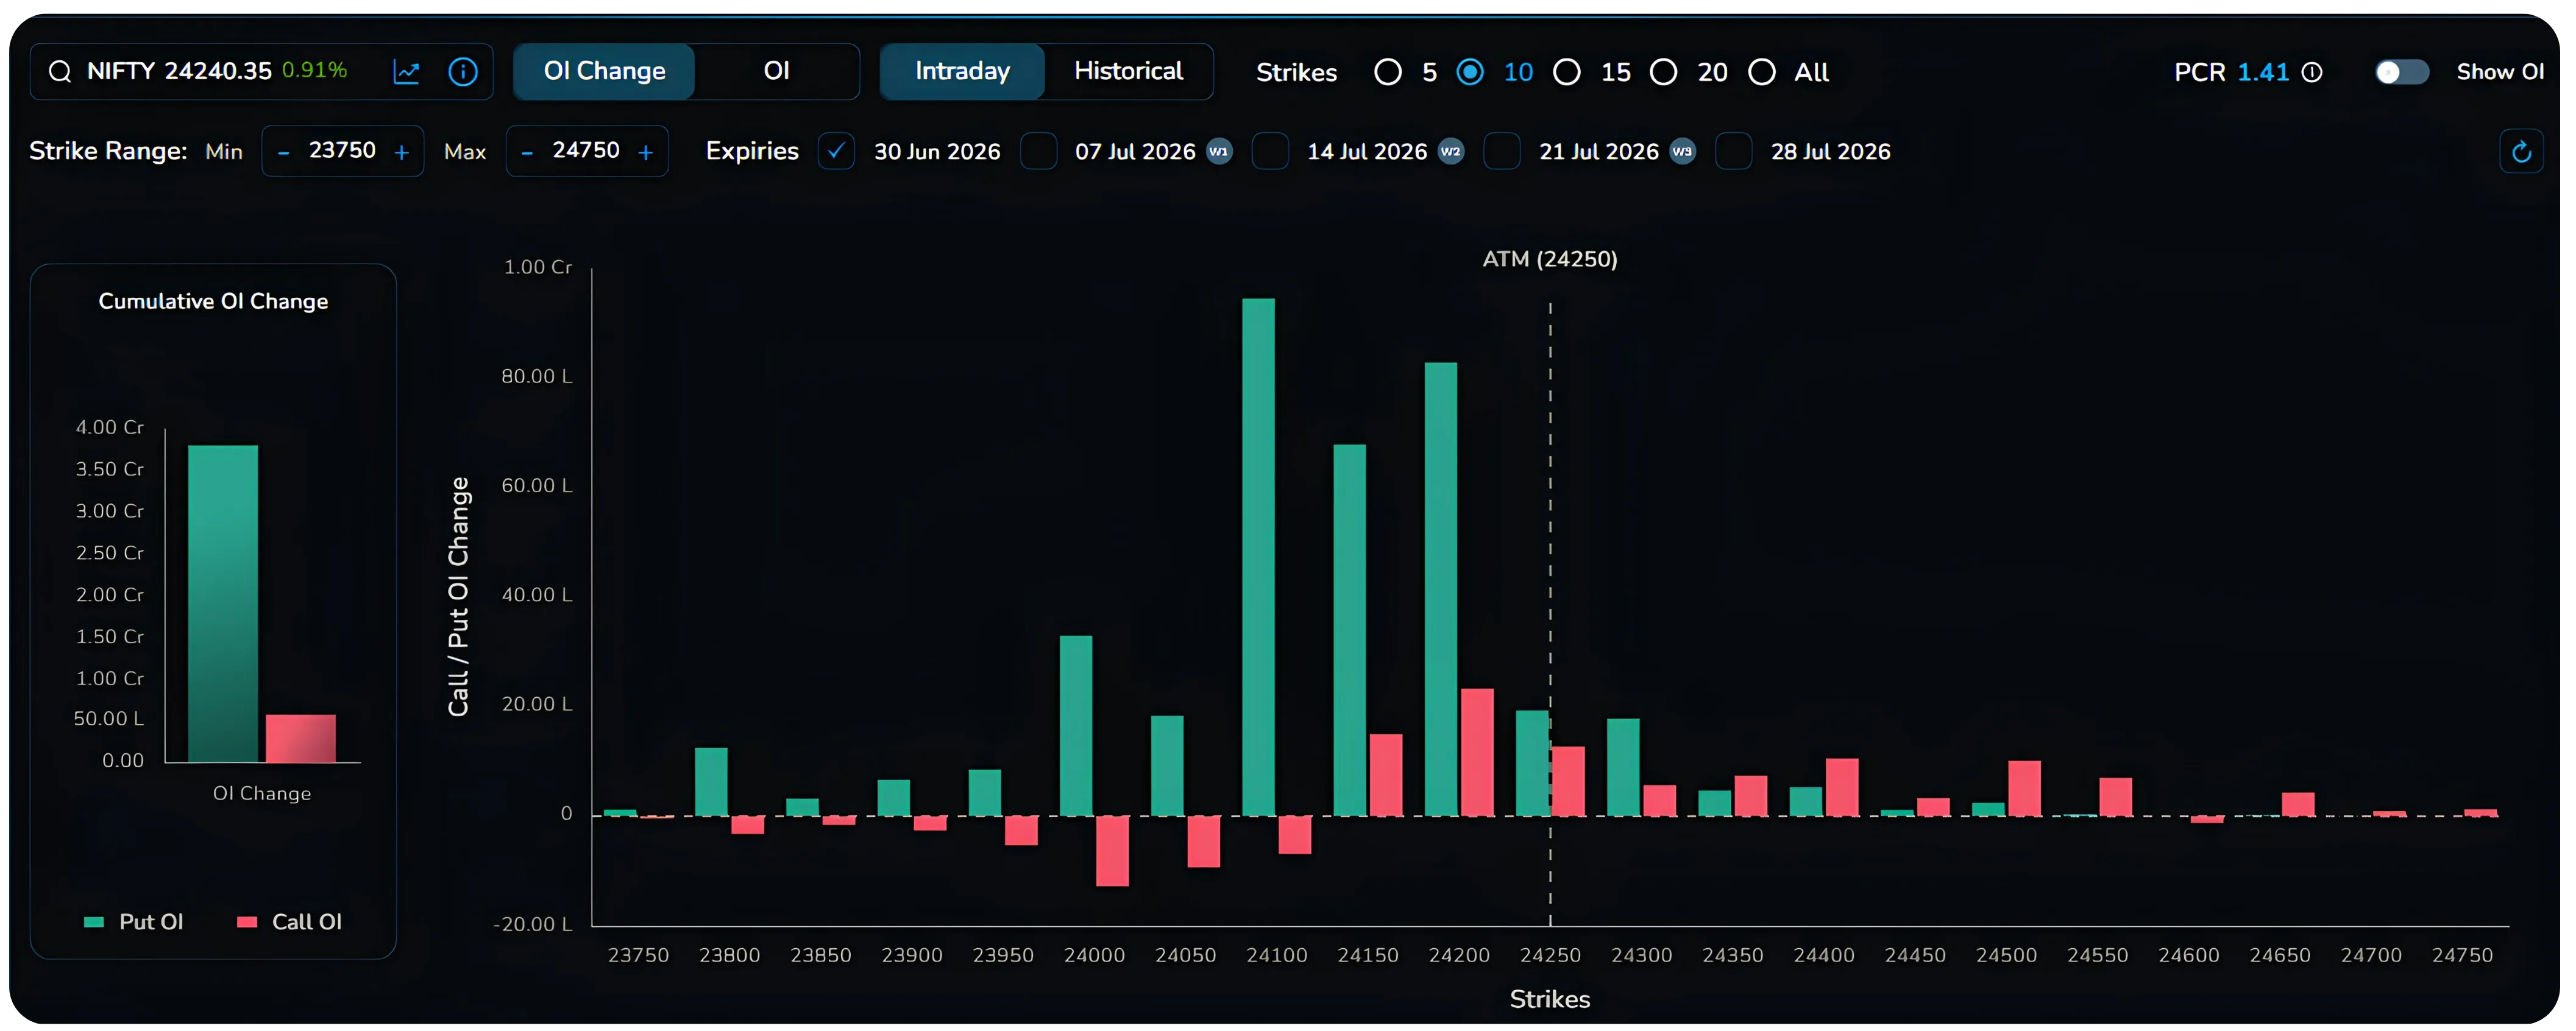Click the Cumulative OI Change heading
This screenshot has height=1031, width=2576.
213,301
